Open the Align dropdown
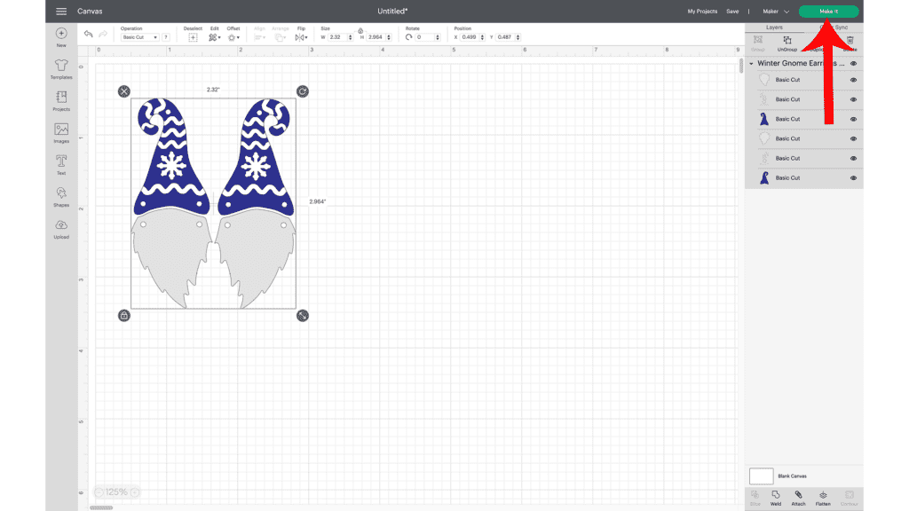 pos(259,37)
